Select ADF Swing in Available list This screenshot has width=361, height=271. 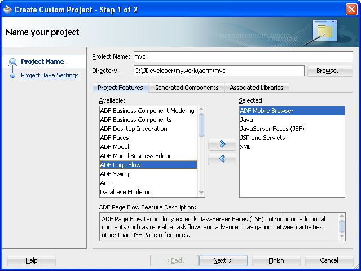tap(148, 174)
